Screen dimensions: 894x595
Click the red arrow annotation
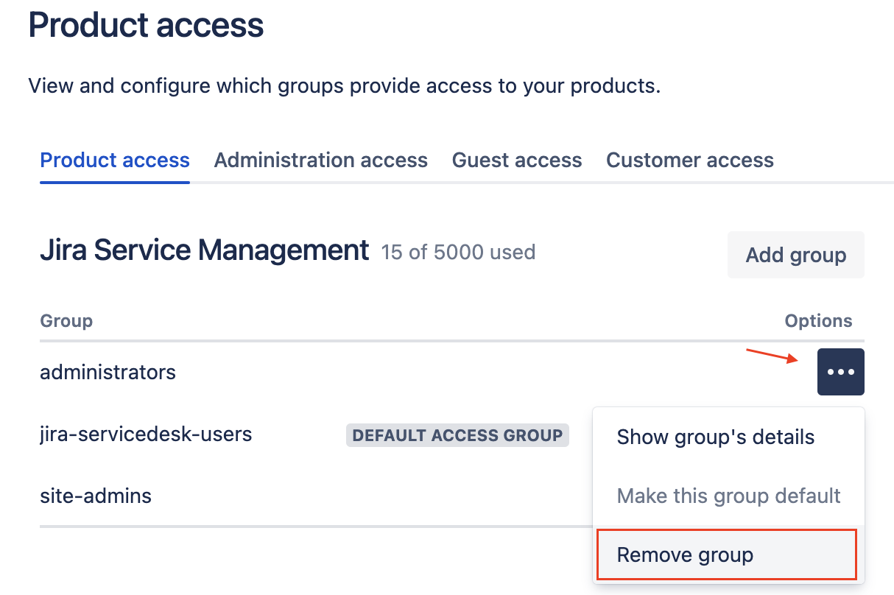pos(772,355)
